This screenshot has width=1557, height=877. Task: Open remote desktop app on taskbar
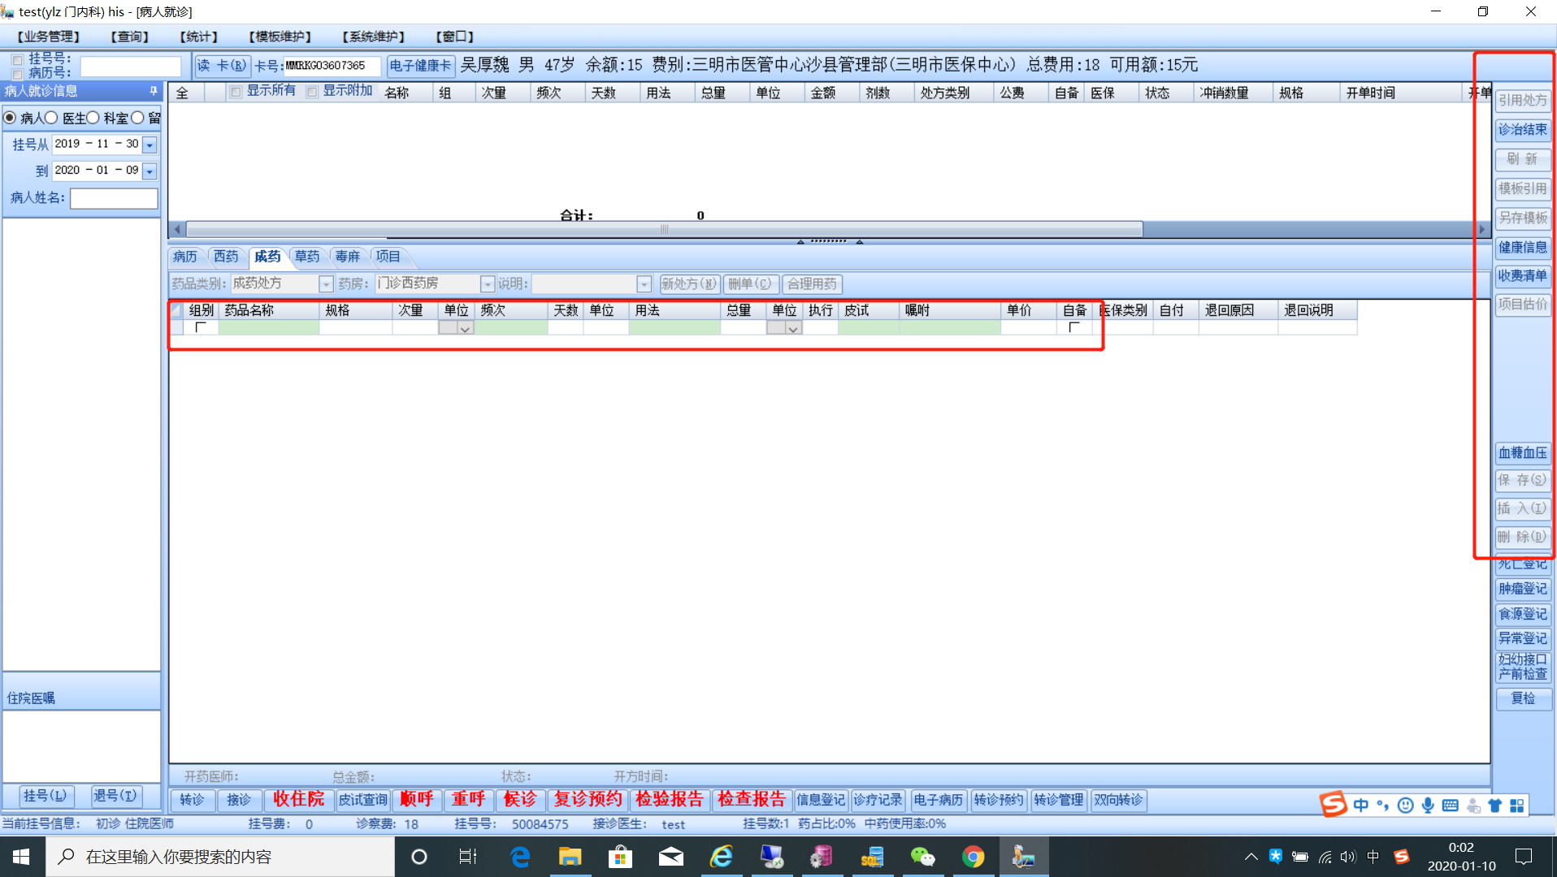point(771,857)
